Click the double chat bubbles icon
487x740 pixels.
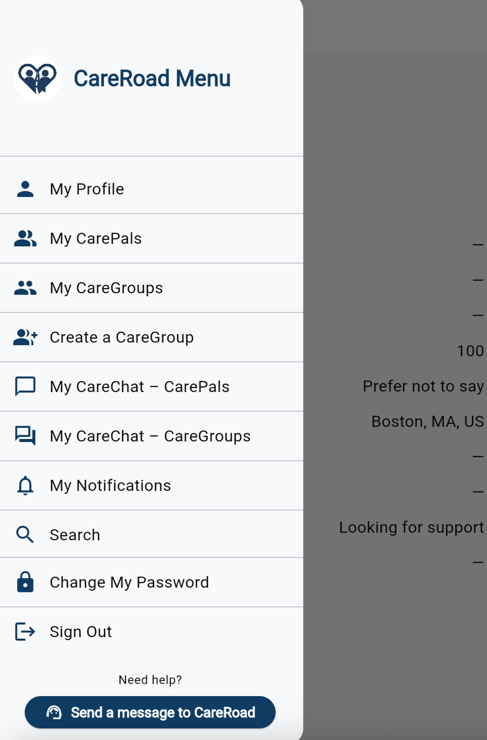[x=25, y=436]
